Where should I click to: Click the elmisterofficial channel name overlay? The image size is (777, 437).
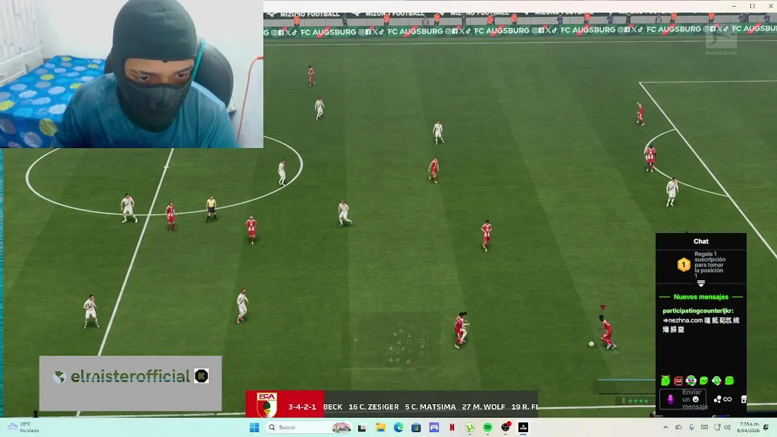coord(131,376)
